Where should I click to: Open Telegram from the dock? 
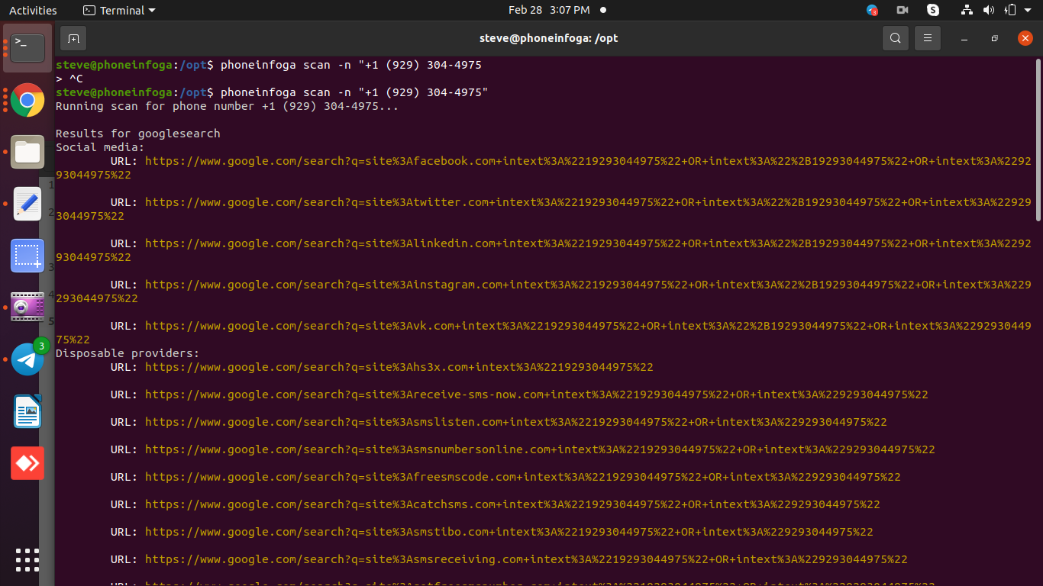click(x=27, y=359)
